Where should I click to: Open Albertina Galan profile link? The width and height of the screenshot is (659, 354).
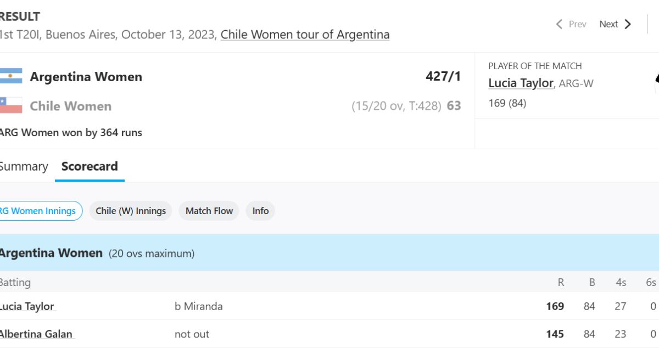(x=36, y=334)
